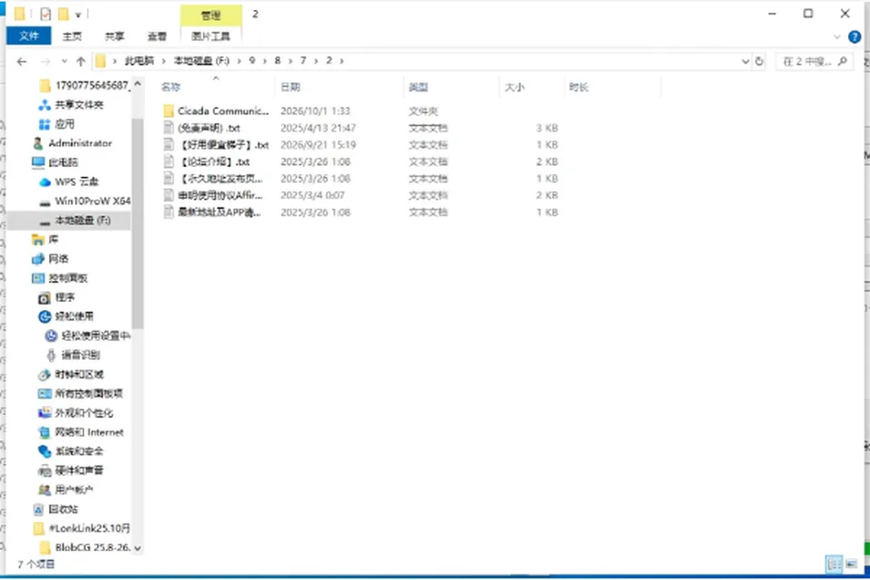Screen dimensions: 870x580
Task: Refresh the current folder view
Action: [x=759, y=61]
